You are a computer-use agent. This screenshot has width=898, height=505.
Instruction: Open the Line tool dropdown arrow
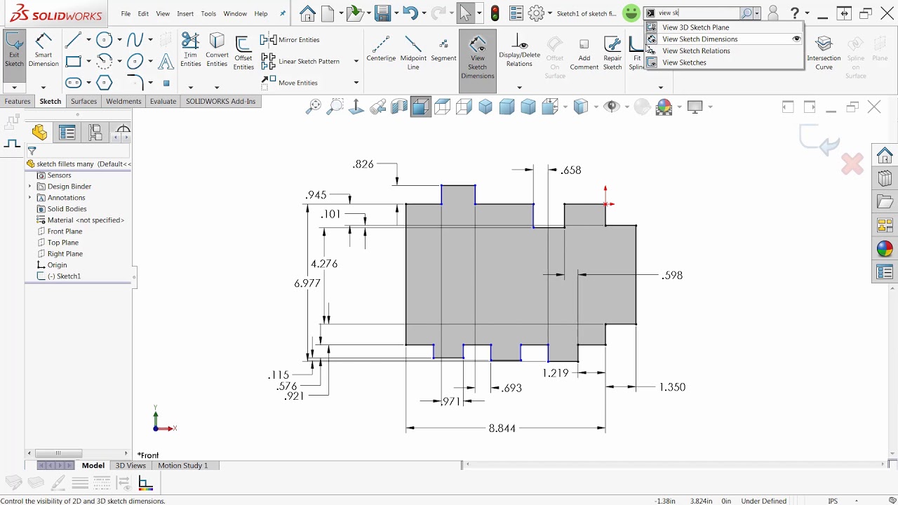tap(88, 40)
